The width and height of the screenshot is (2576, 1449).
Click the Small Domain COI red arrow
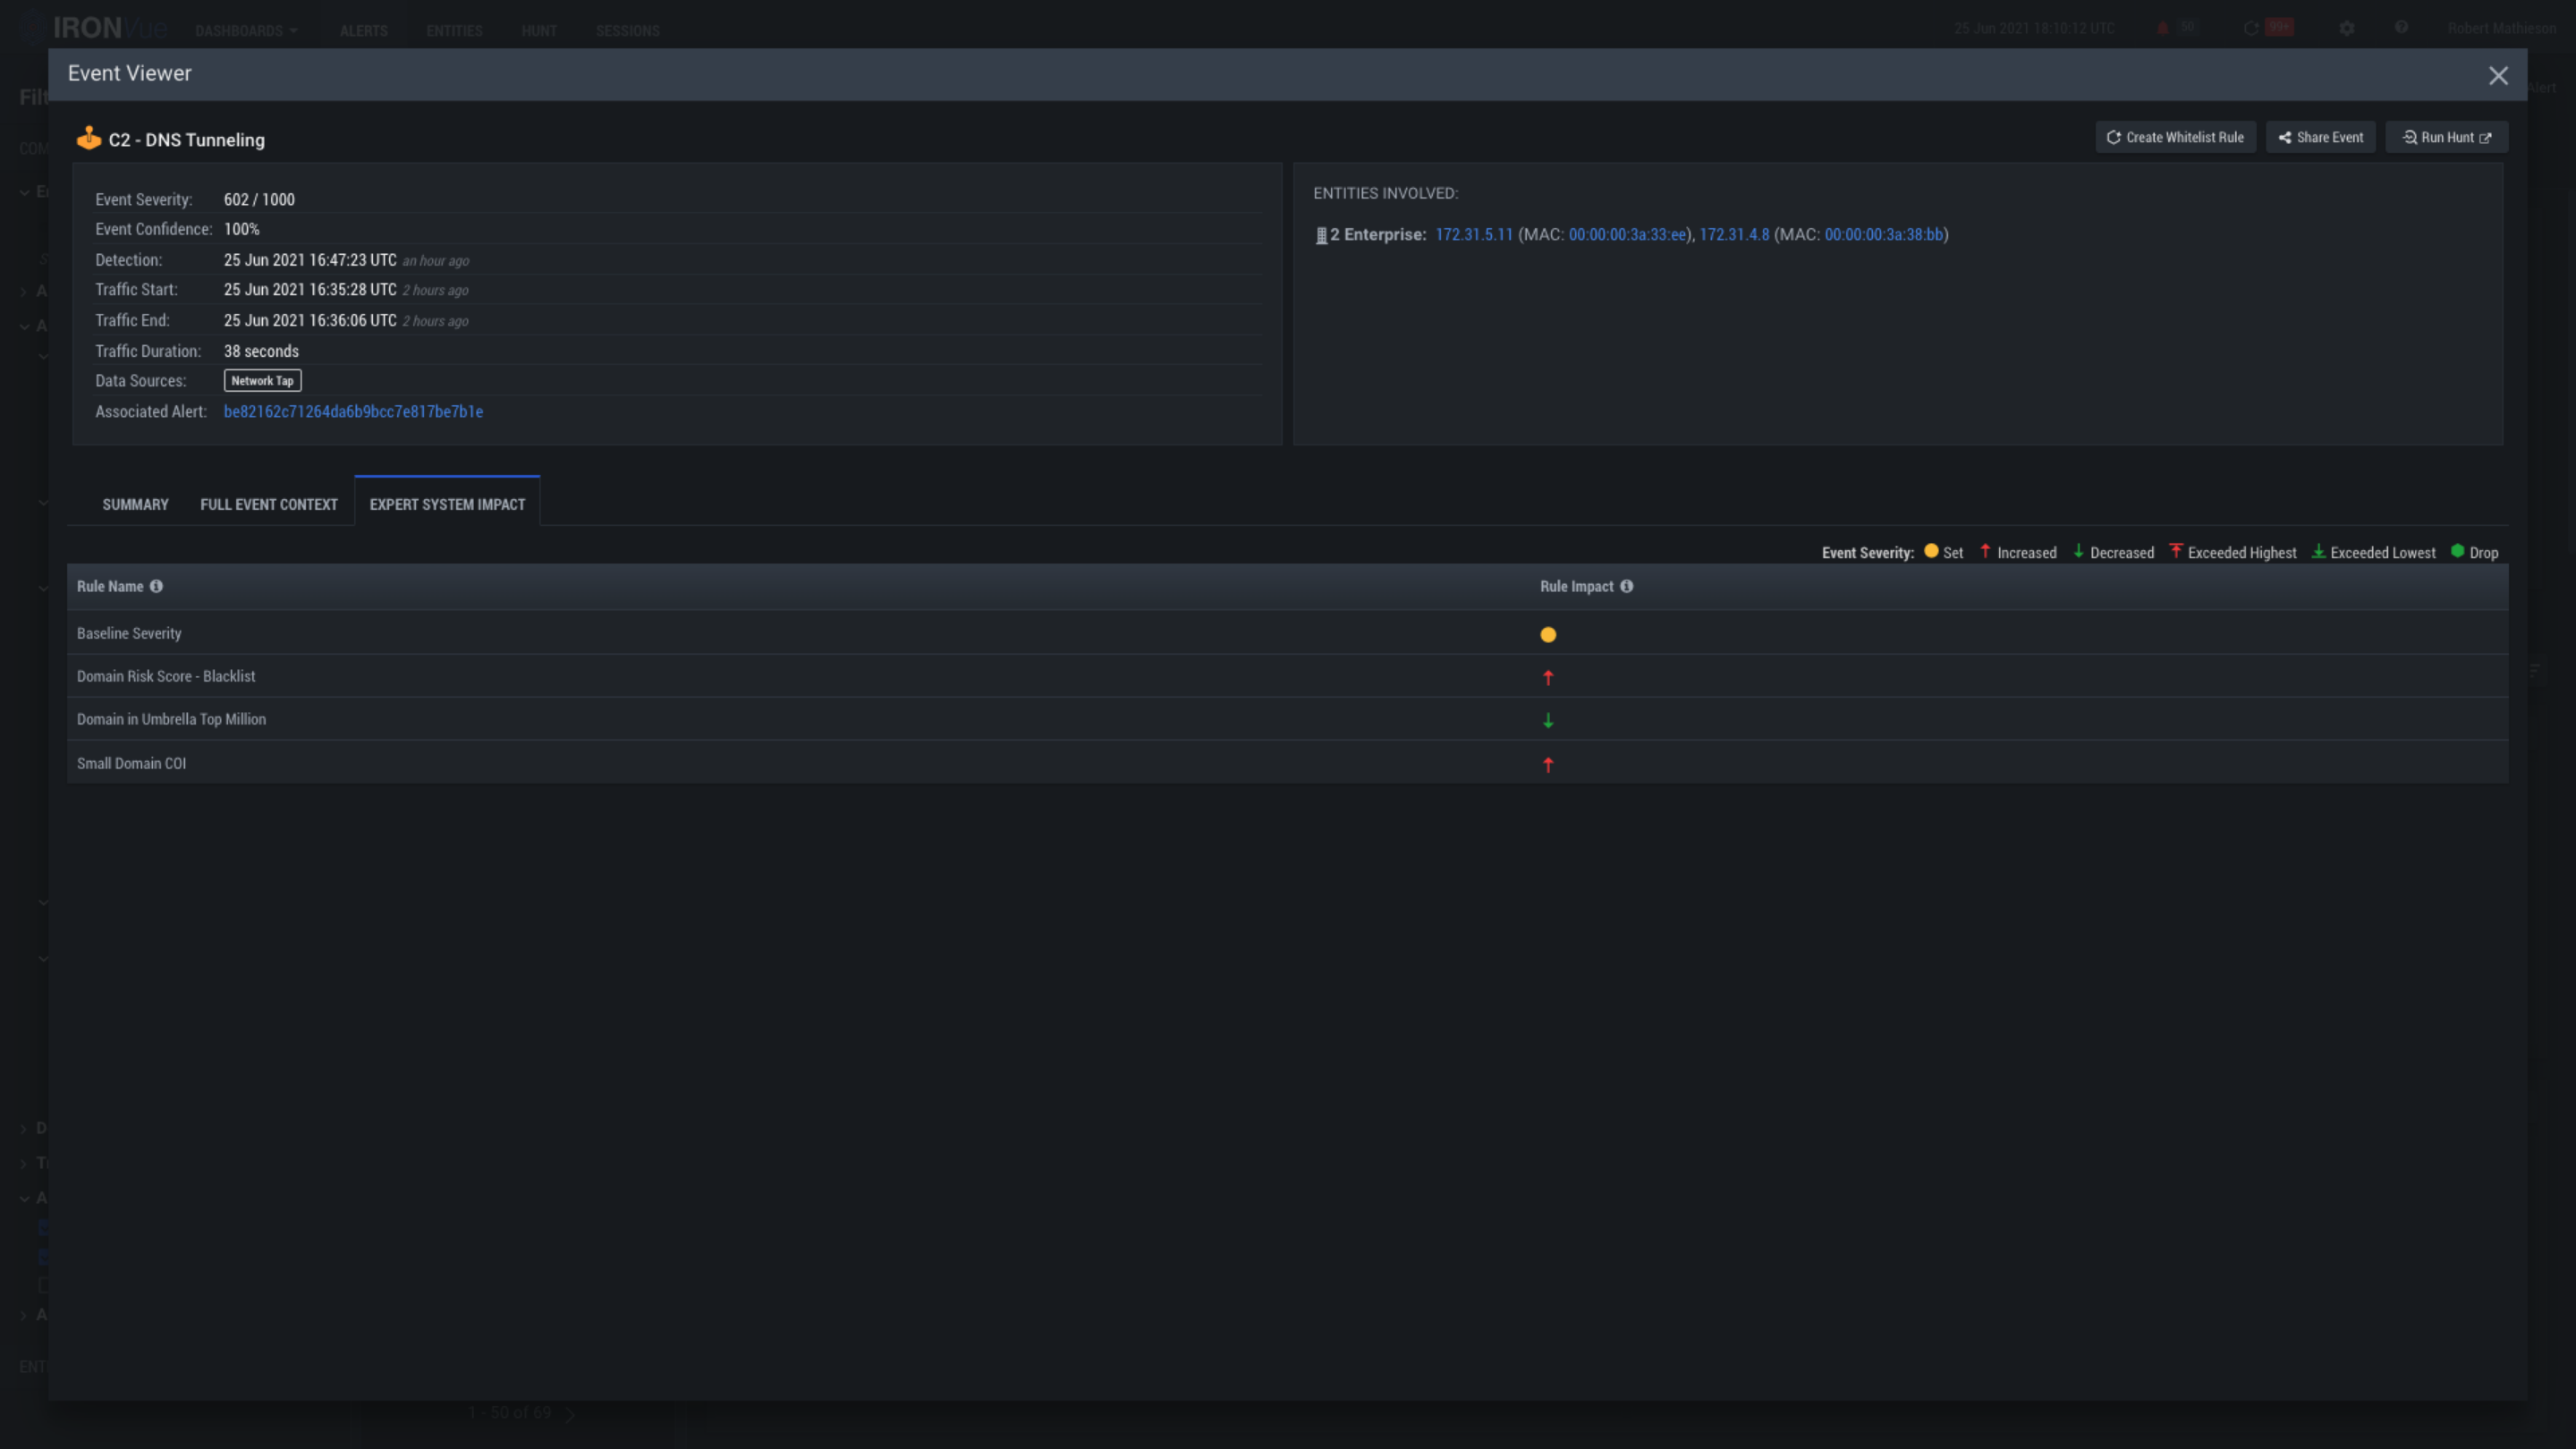(1548, 764)
